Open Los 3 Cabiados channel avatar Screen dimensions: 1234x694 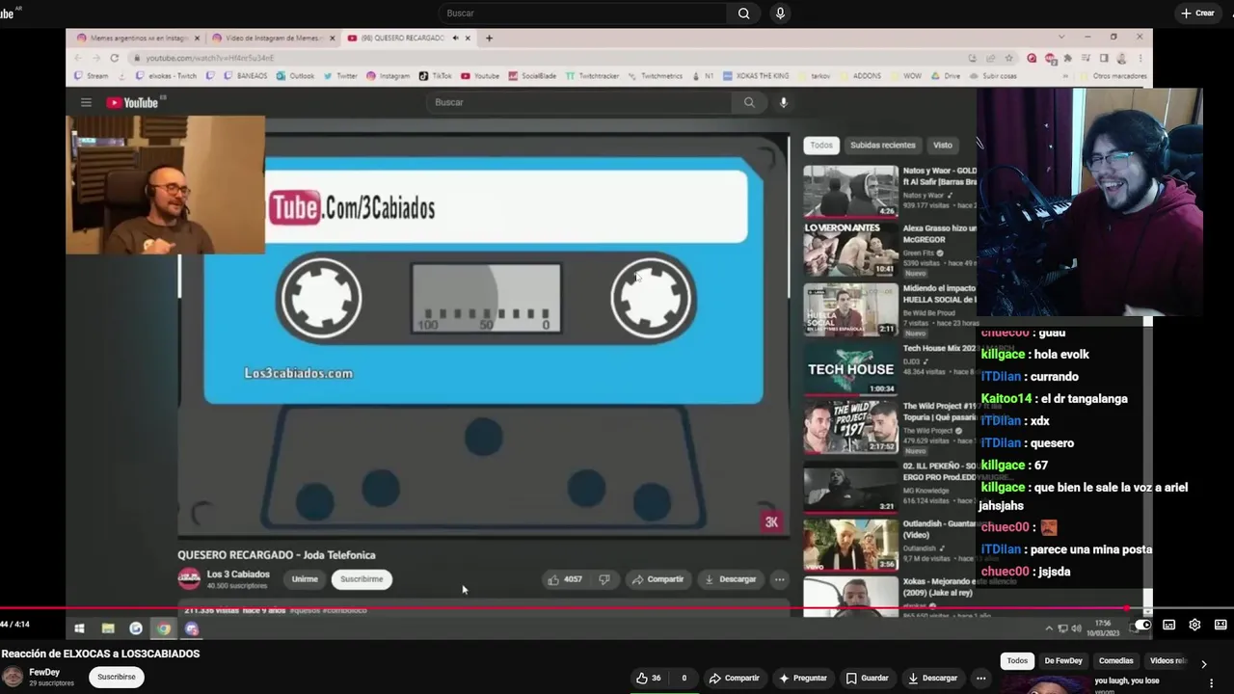click(189, 578)
